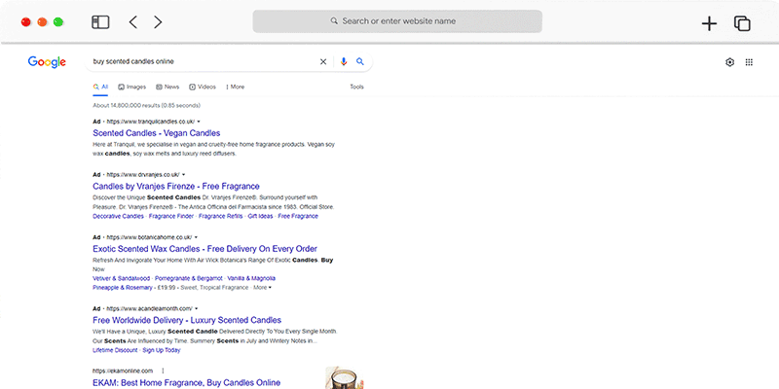
Task: Open the Google apps grid
Action: pyautogui.click(x=749, y=62)
